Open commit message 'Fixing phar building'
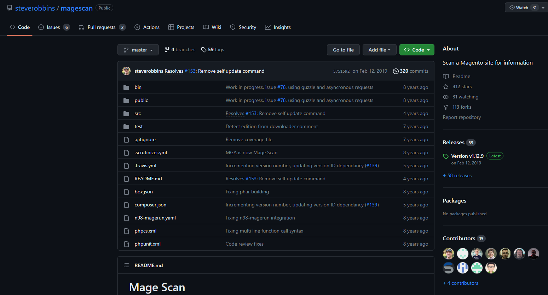 [x=247, y=192]
